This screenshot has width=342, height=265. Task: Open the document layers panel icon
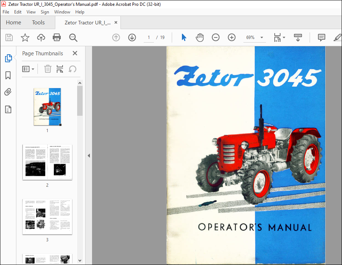(8, 109)
